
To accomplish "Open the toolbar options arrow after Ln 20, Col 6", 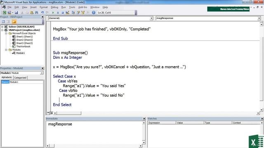I will pos(136,13).
